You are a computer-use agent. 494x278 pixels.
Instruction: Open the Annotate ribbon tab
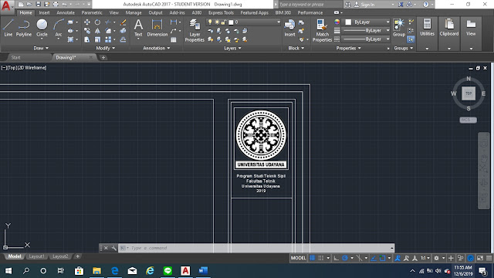(66, 12)
